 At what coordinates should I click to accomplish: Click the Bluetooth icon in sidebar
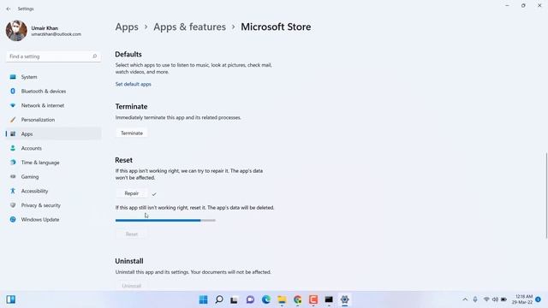point(13,92)
